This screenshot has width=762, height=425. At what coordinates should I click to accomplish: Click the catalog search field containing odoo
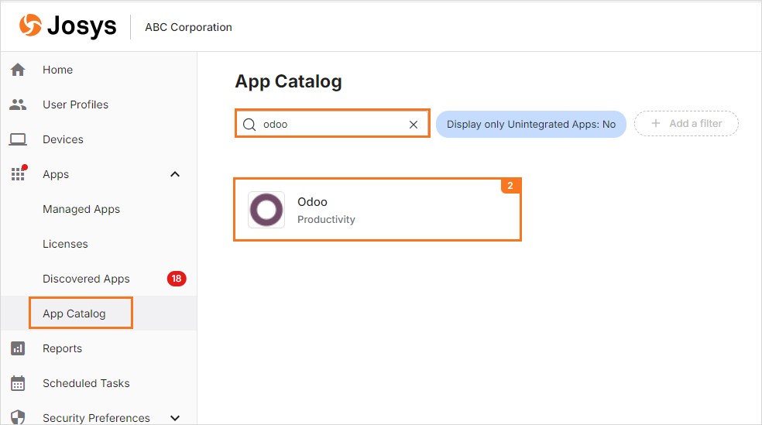click(x=332, y=124)
